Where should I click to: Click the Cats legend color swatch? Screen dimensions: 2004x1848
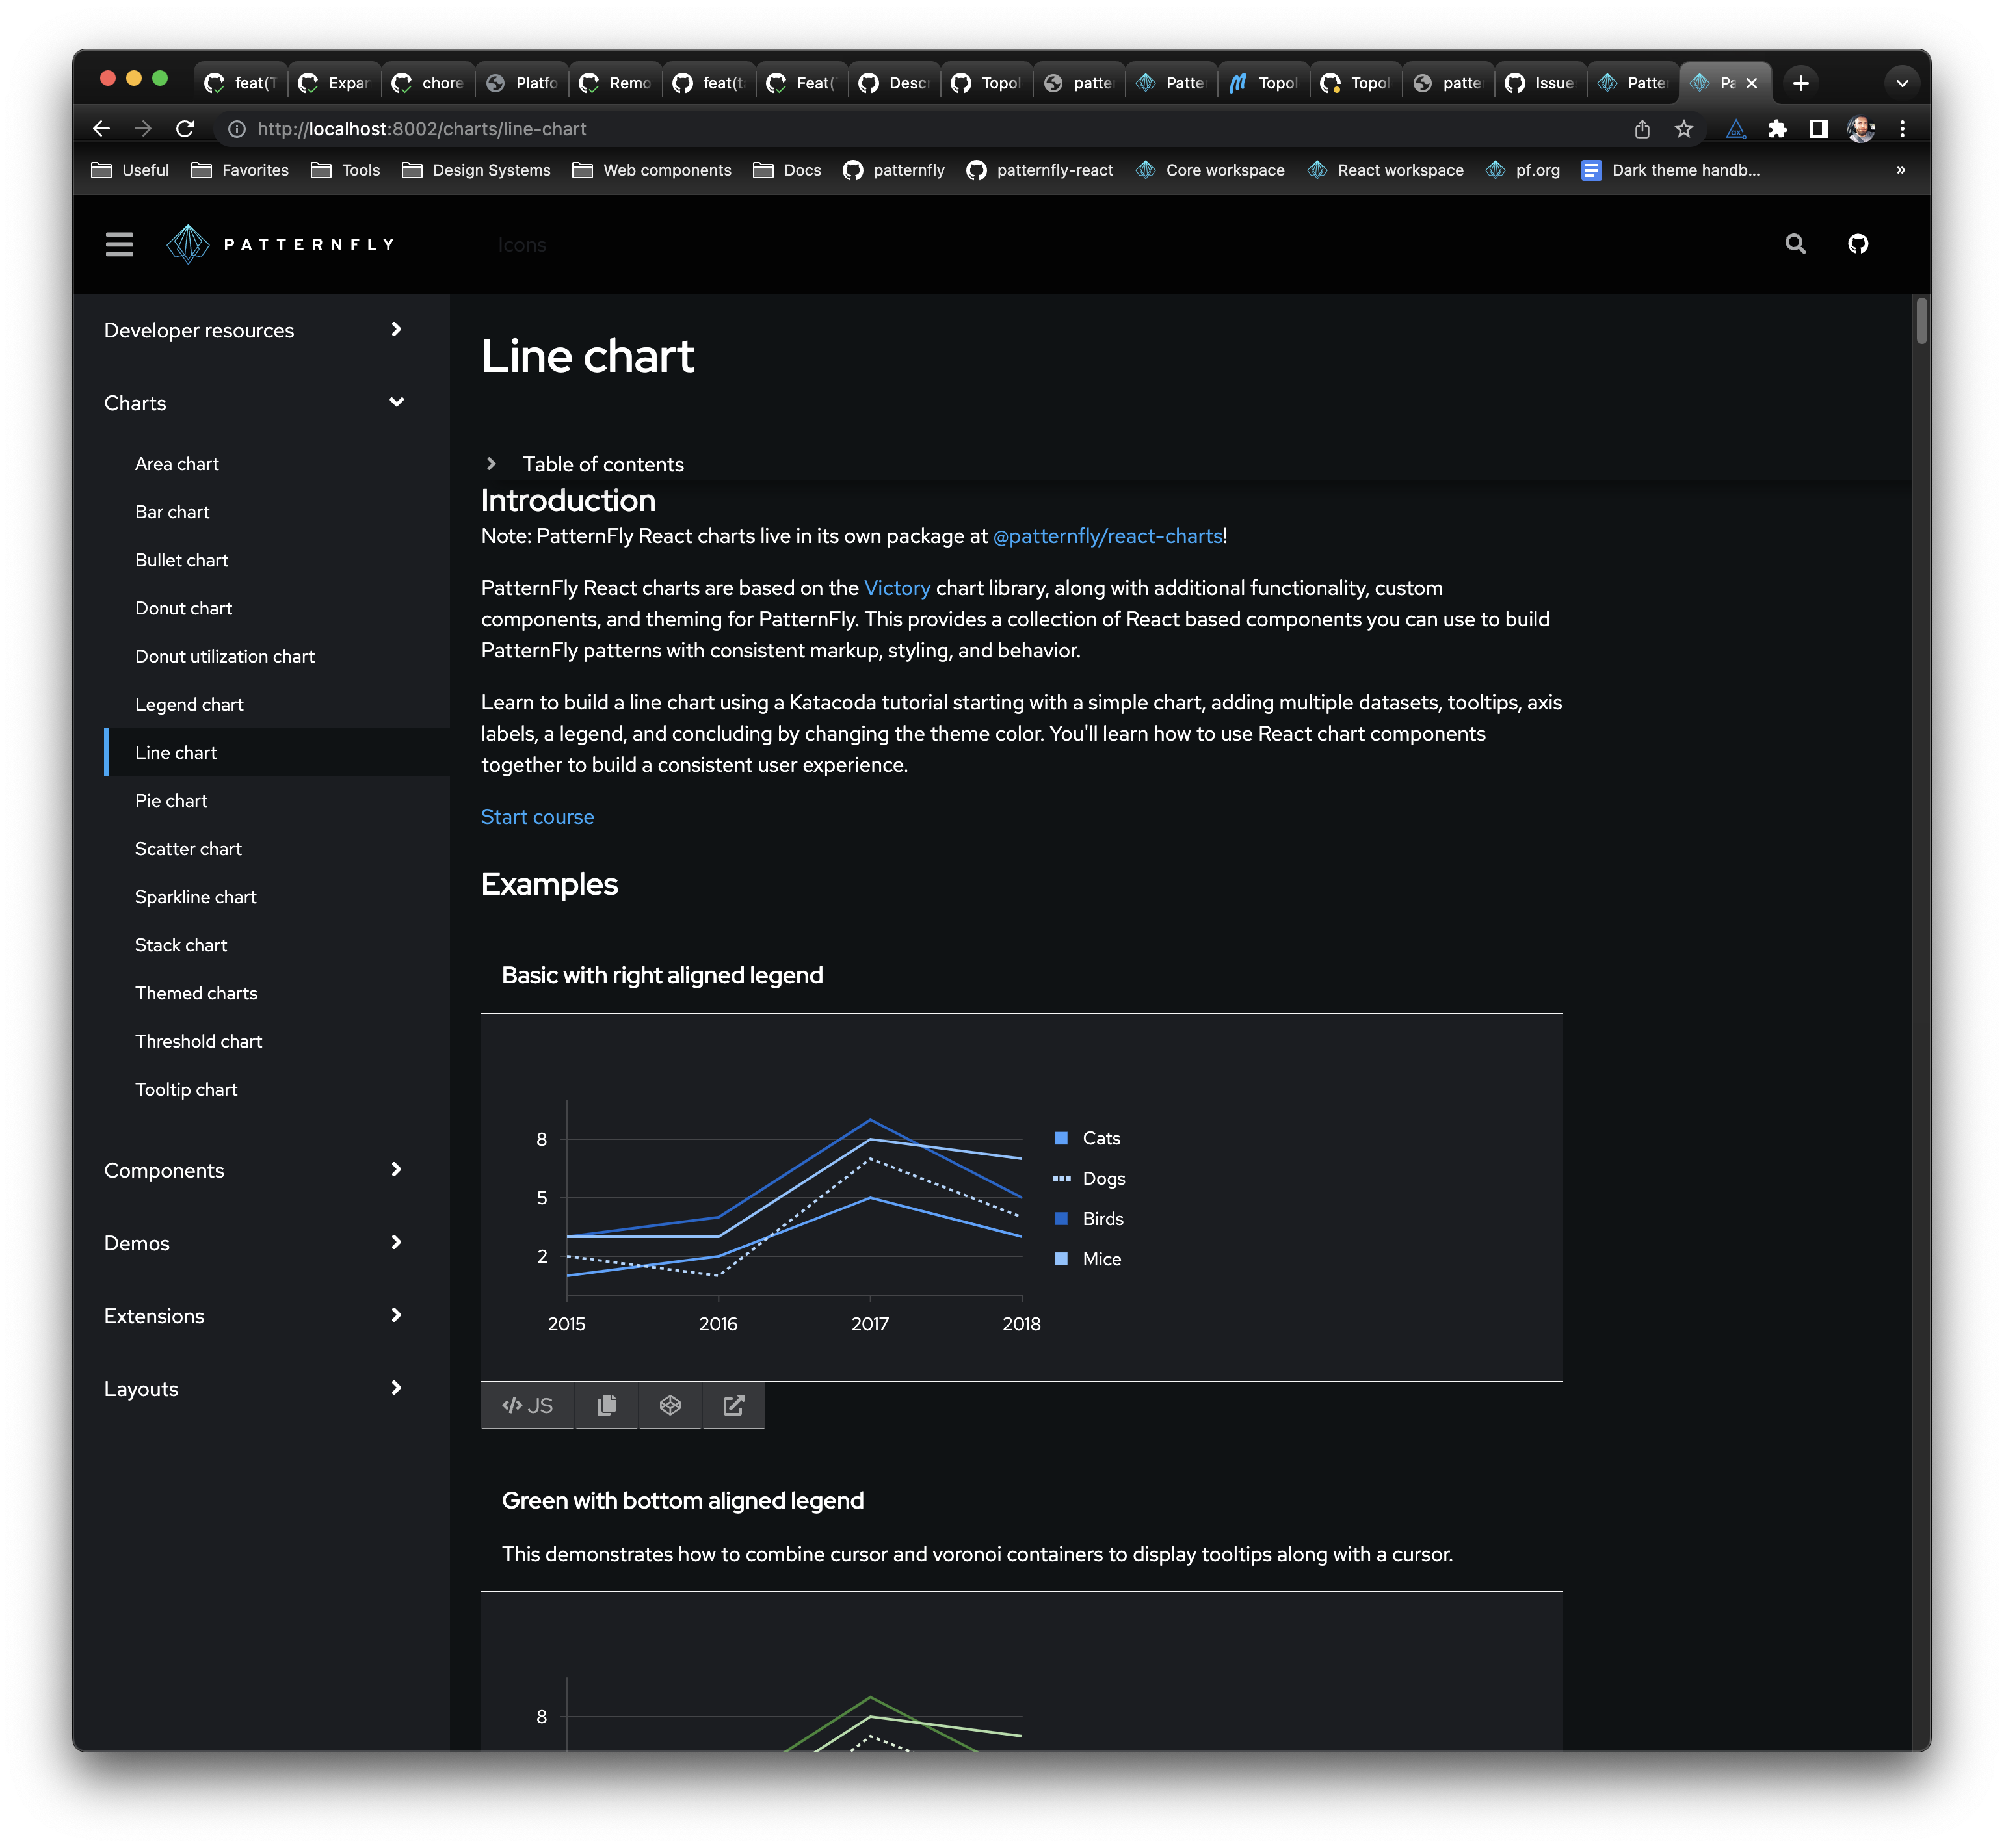pyautogui.click(x=1061, y=1138)
